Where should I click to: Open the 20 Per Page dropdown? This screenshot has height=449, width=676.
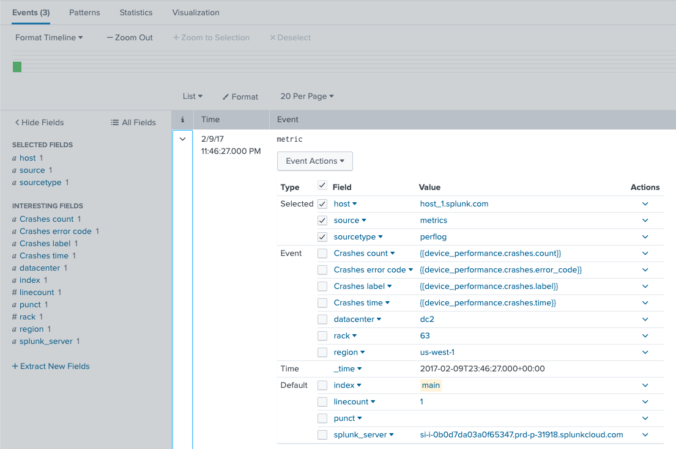[x=306, y=96]
